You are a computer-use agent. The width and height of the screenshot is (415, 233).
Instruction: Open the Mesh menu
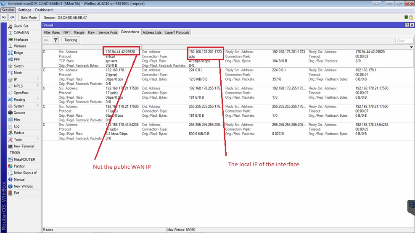[x=18, y=73]
